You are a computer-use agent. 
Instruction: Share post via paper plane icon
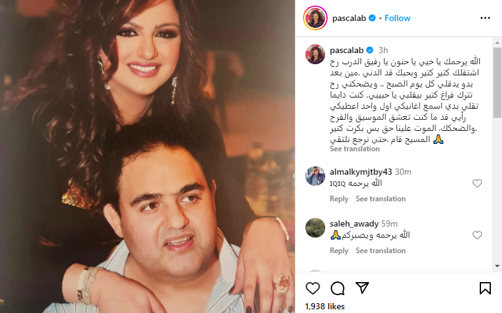pyautogui.click(x=362, y=288)
